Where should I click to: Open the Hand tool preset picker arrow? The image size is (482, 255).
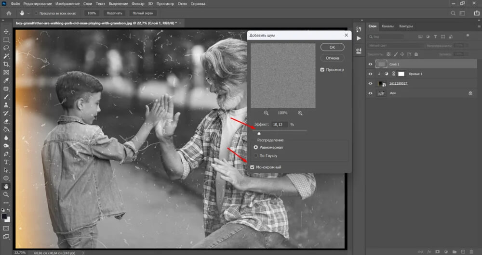[x=29, y=13]
